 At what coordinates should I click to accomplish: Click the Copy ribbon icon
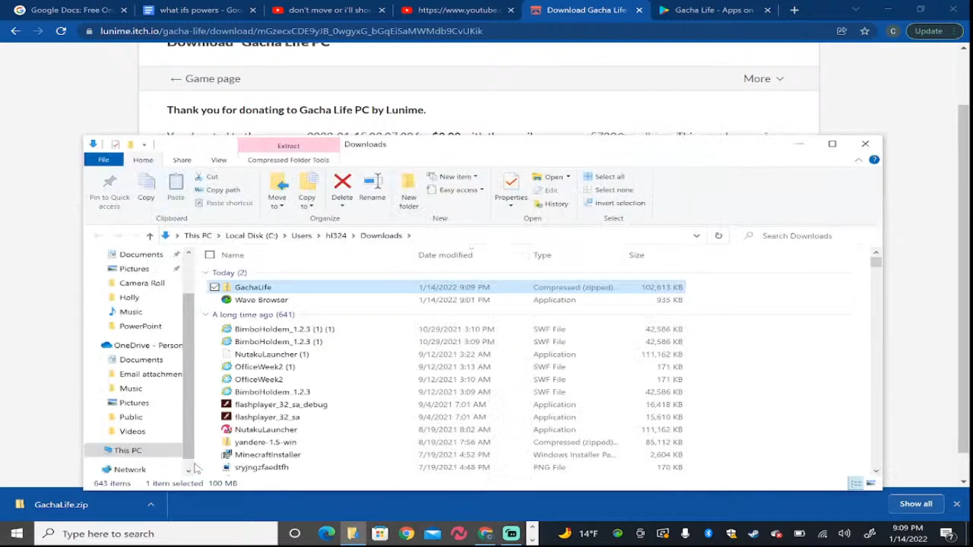[x=146, y=187]
